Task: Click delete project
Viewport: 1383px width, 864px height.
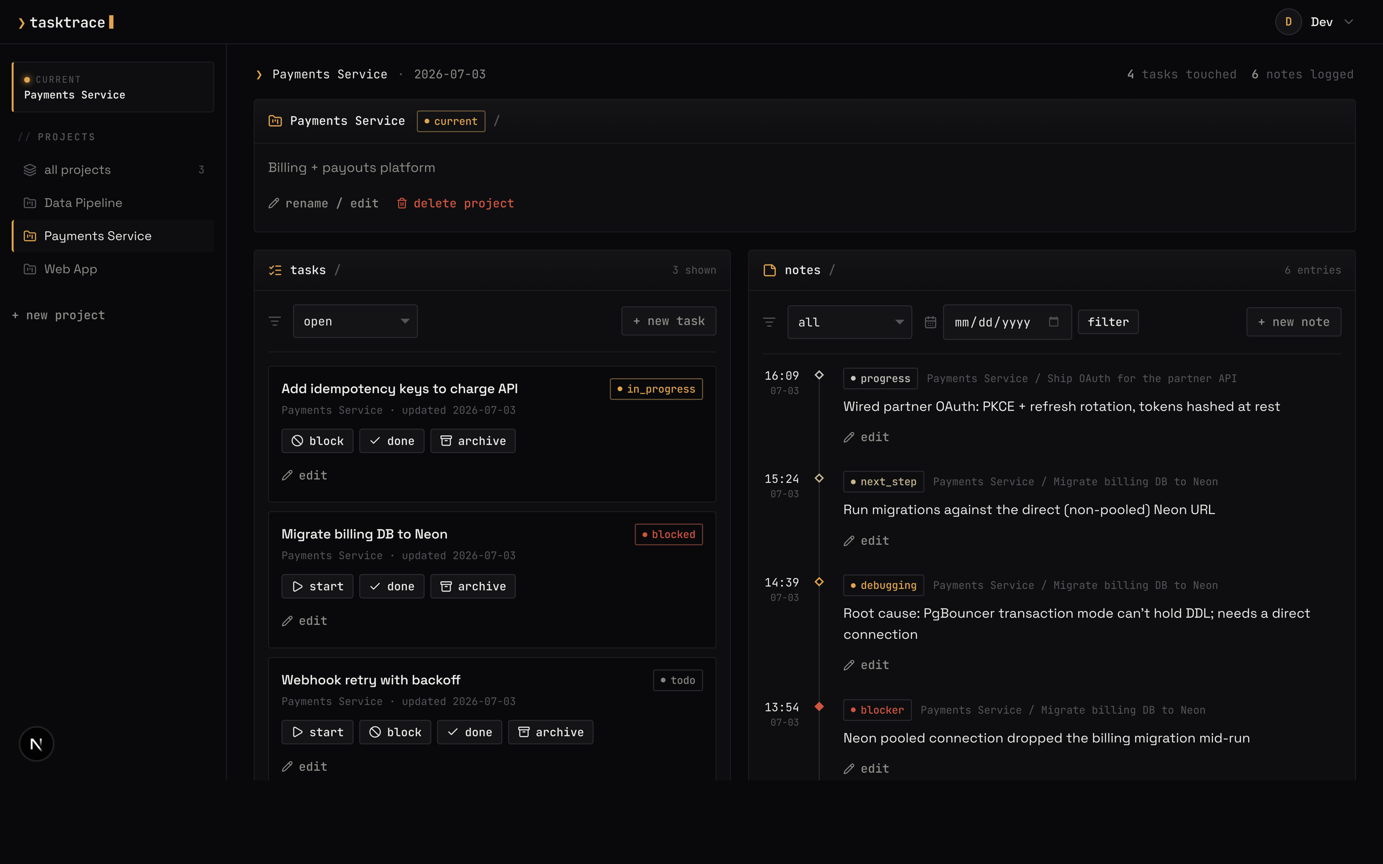Action: (455, 204)
